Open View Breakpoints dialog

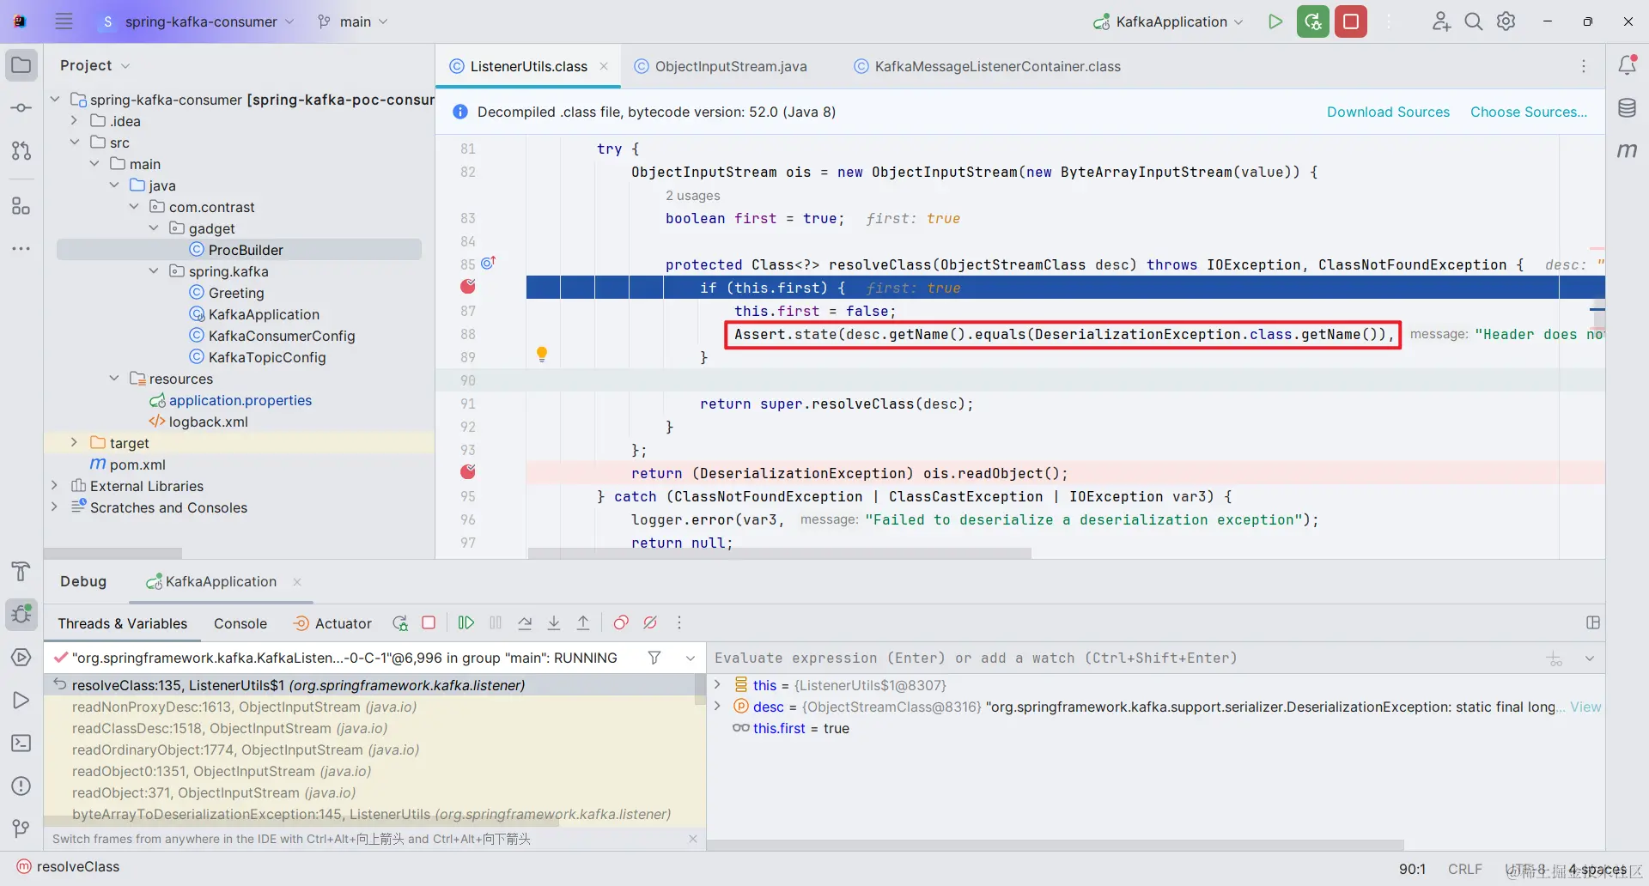[x=621, y=623]
